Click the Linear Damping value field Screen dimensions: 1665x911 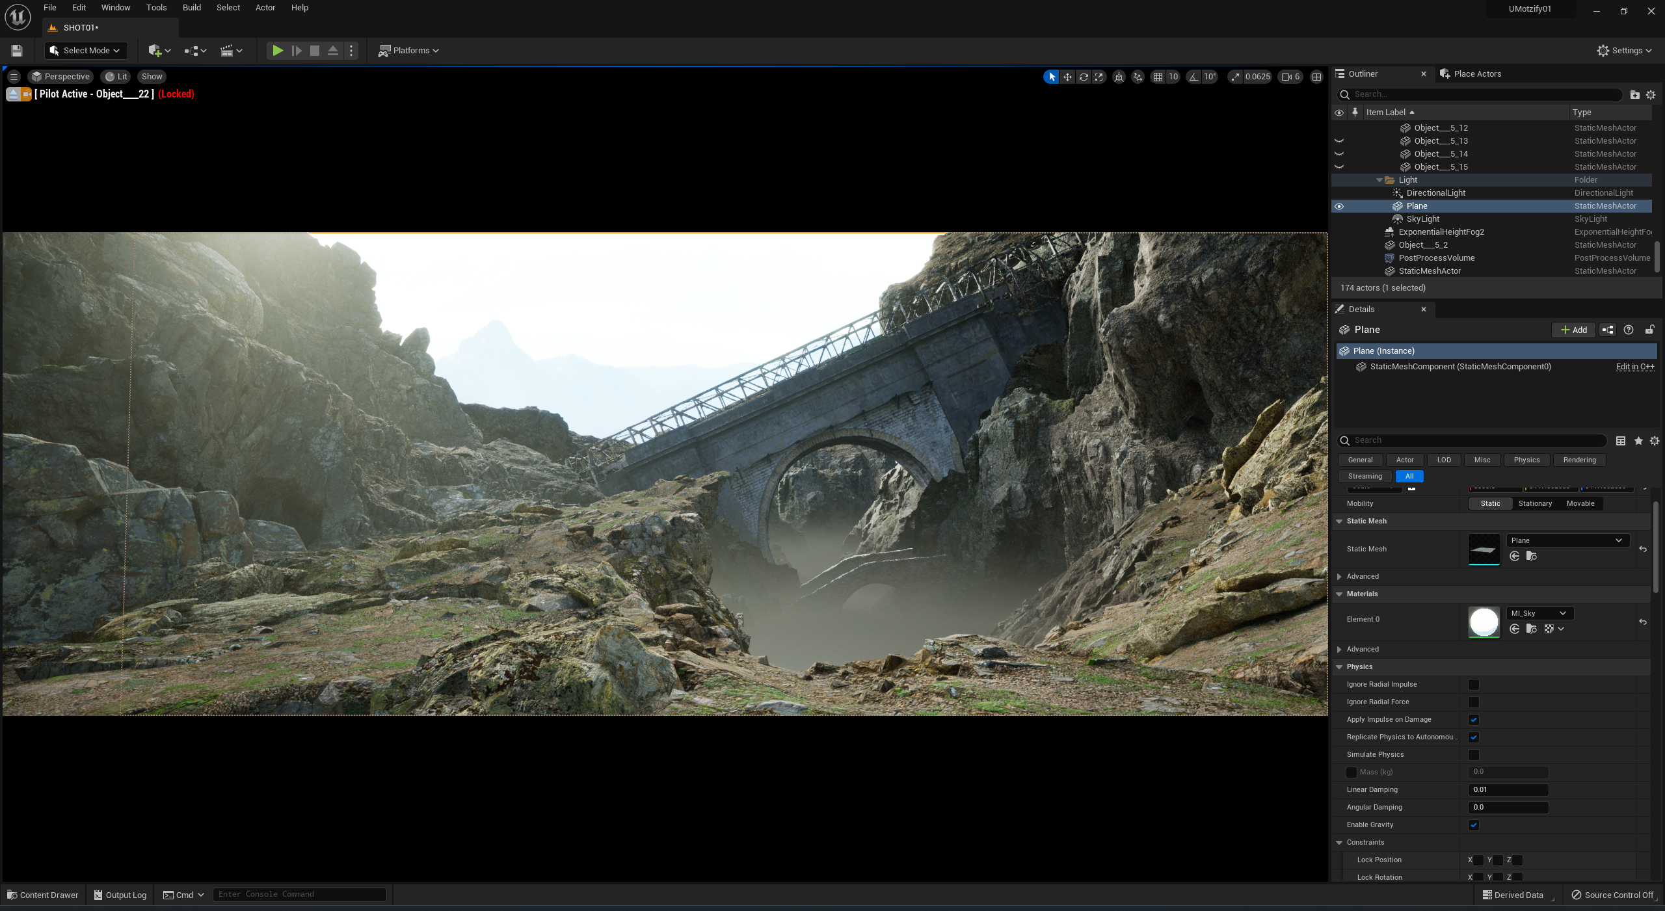pyautogui.click(x=1508, y=789)
